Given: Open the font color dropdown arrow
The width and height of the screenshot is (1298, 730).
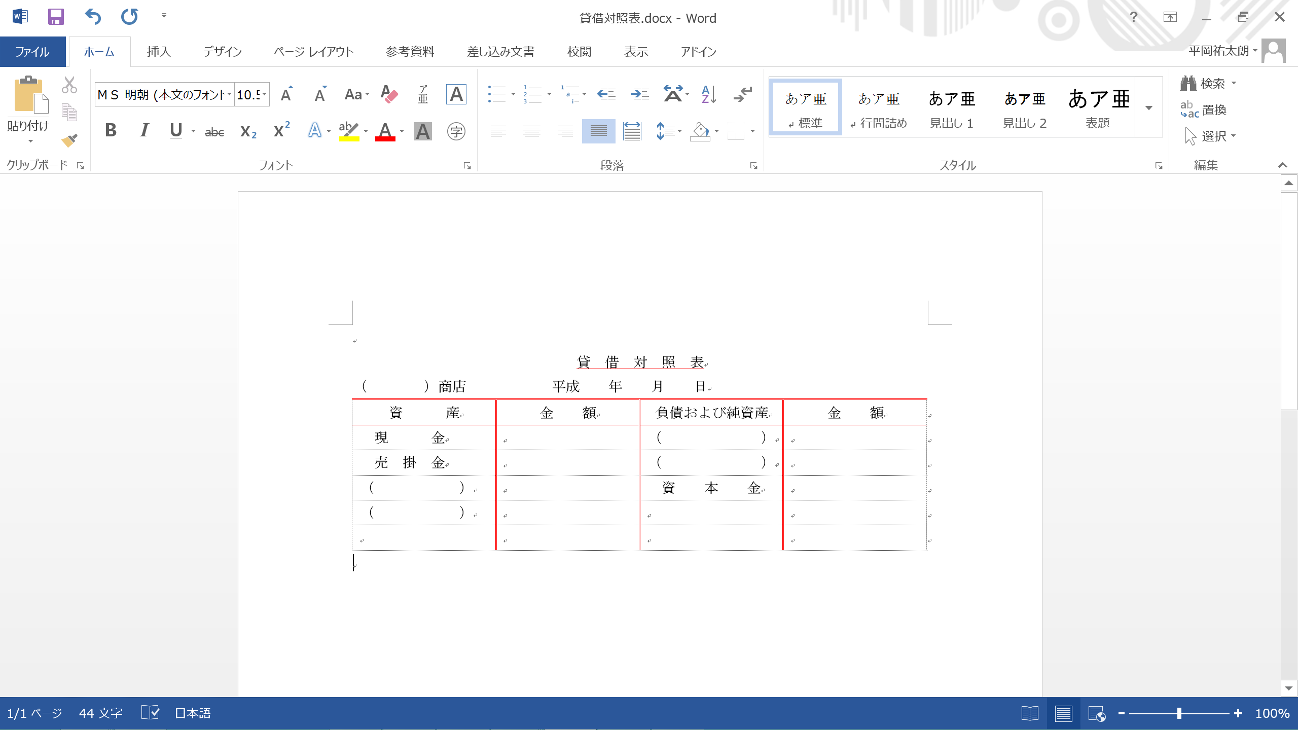Looking at the screenshot, I should point(402,131).
